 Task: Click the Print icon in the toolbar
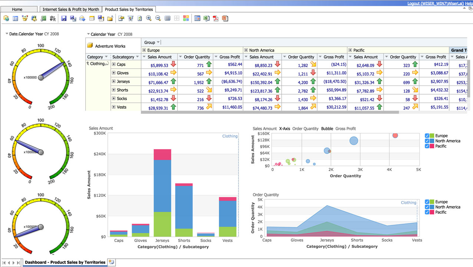pos(168,17)
